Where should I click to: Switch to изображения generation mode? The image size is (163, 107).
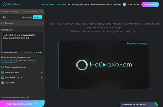tap(34, 12)
